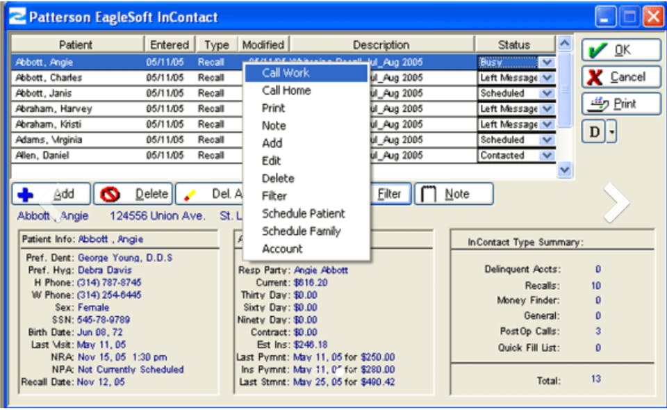Open status dropdown for Adams, Virginia
This screenshot has height=410, width=667.
pyautogui.click(x=547, y=140)
